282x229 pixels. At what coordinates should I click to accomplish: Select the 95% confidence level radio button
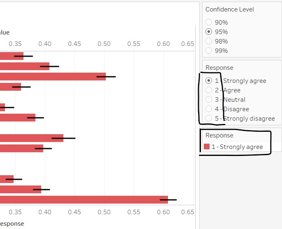(x=209, y=32)
